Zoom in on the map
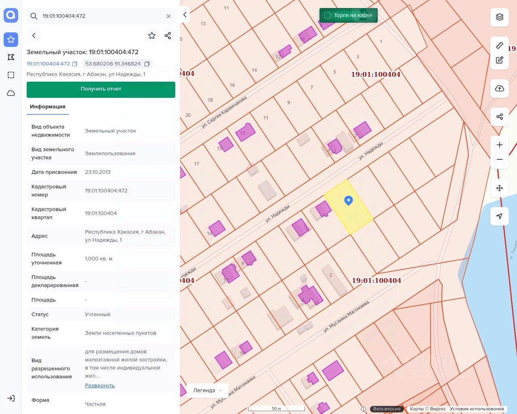 coord(500,145)
